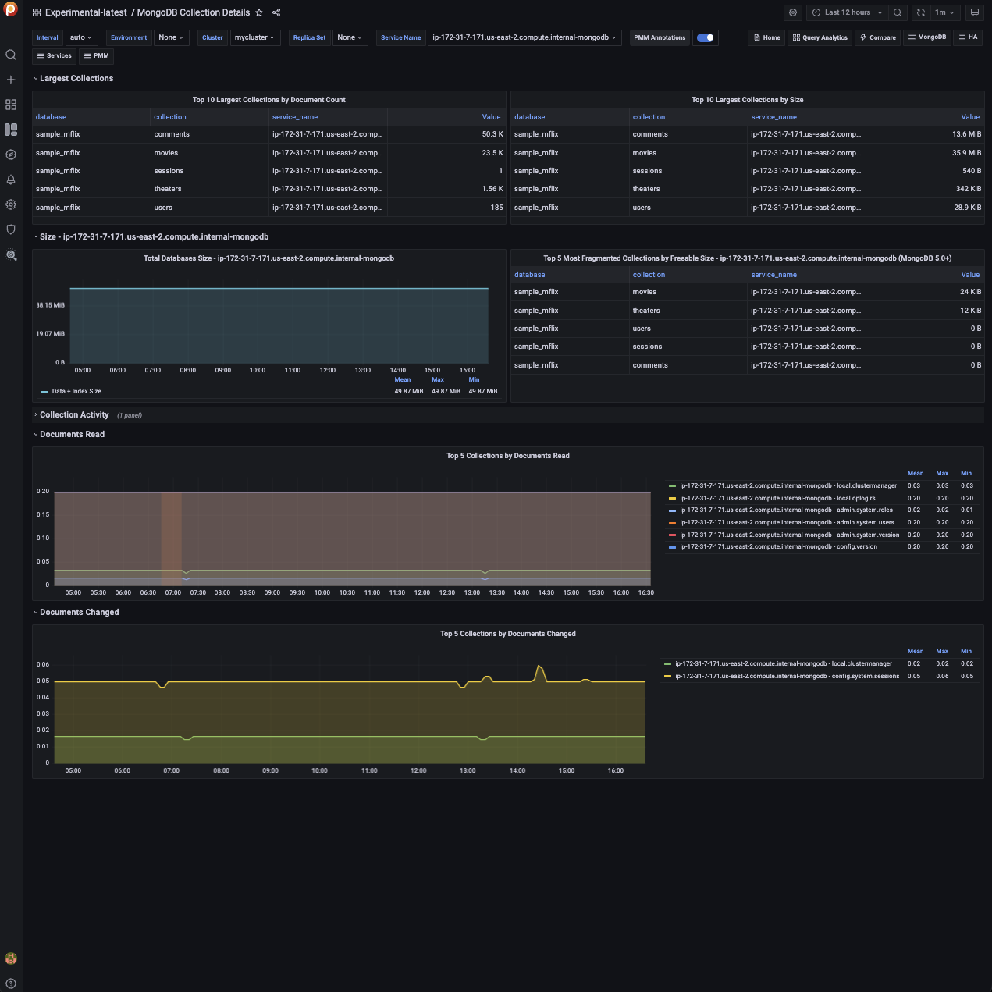Click the refresh dashboard icon
Image resolution: width=992 pixels, height=992 pixels.
click(921, 12)
